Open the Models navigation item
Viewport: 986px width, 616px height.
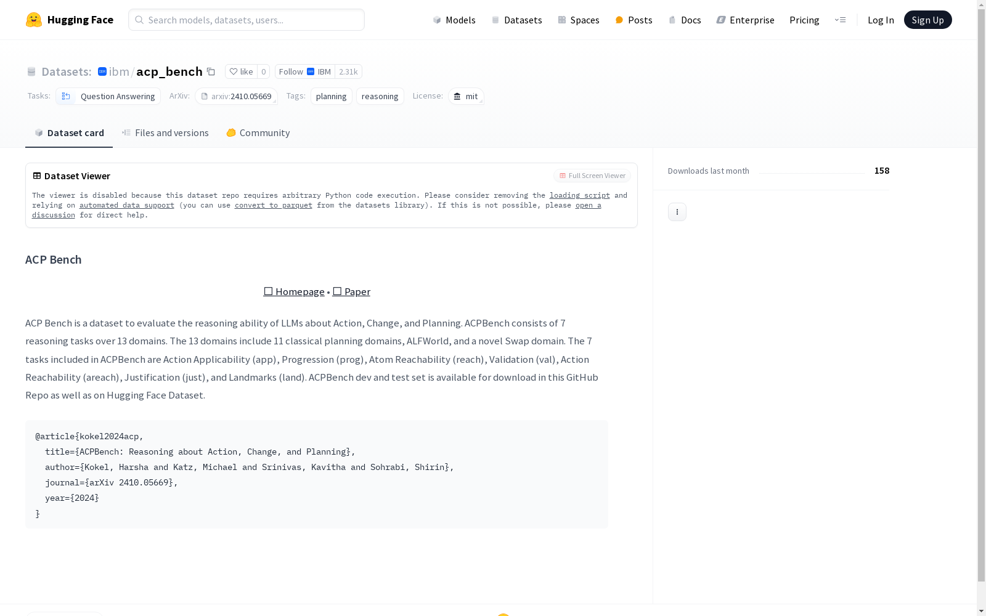[x=454, y=20]
